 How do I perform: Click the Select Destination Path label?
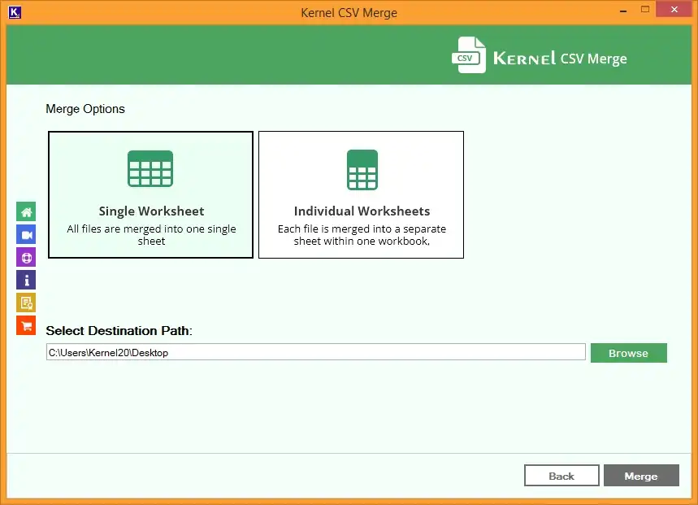point(119,331)
